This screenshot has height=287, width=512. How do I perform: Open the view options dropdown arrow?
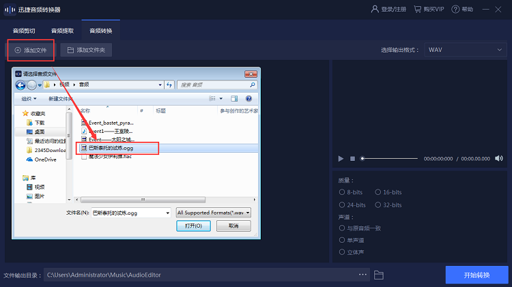pyautogui.click(x=221, y=98)
